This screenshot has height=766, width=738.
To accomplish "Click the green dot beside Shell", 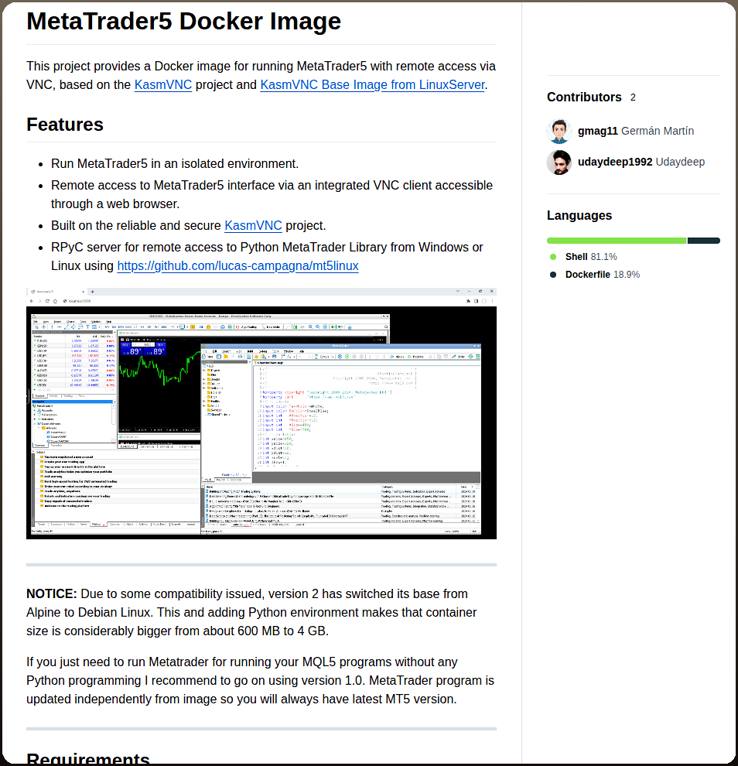I will (x=553, y=257).
